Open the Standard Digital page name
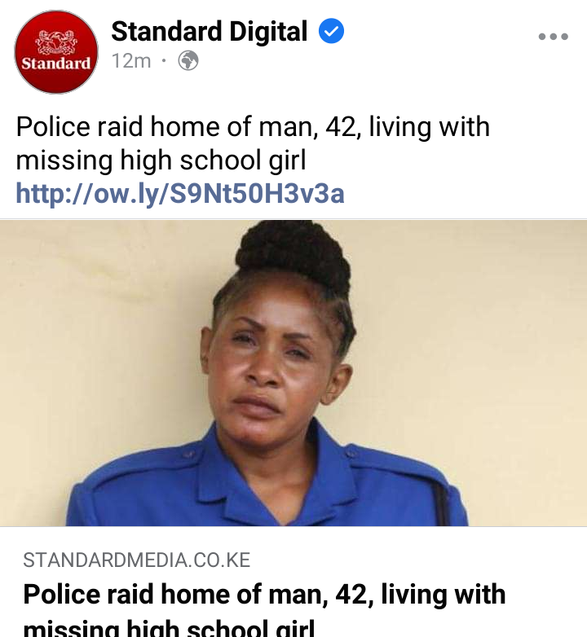This screenshot has width=587, height=637. [x=210, y=31]
